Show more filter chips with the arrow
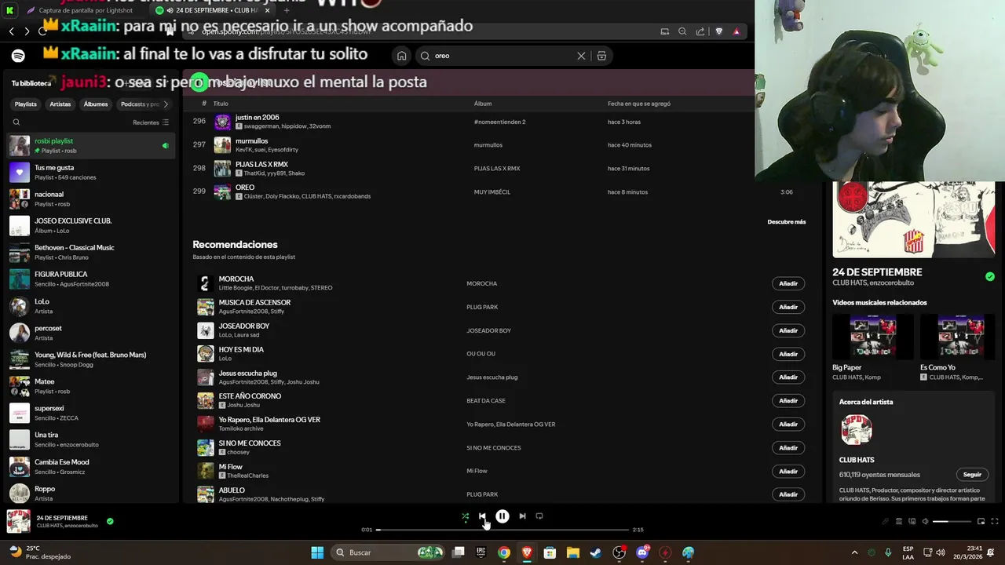1005x565 pixels. (x=166, y=104)
